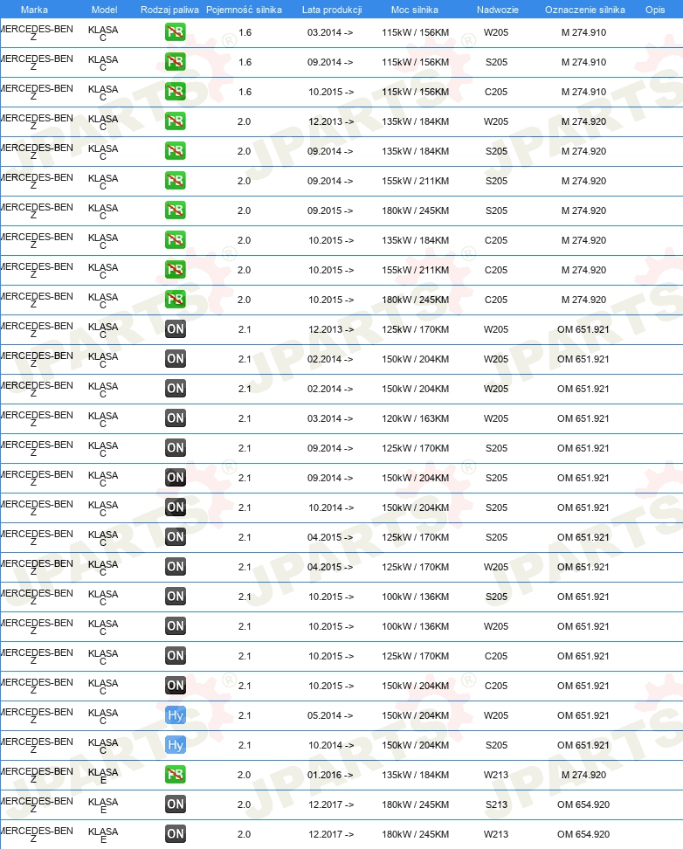Click petrol icon in KLASA E W213 01.2016 row
Image resolution: width=683 pixels, height=849 pixels.
click(175, 774)
